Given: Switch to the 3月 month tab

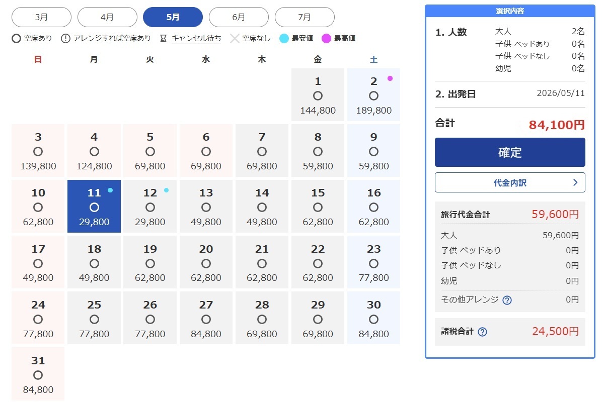Looking at the screenshot, I should (x=41, y=17).
